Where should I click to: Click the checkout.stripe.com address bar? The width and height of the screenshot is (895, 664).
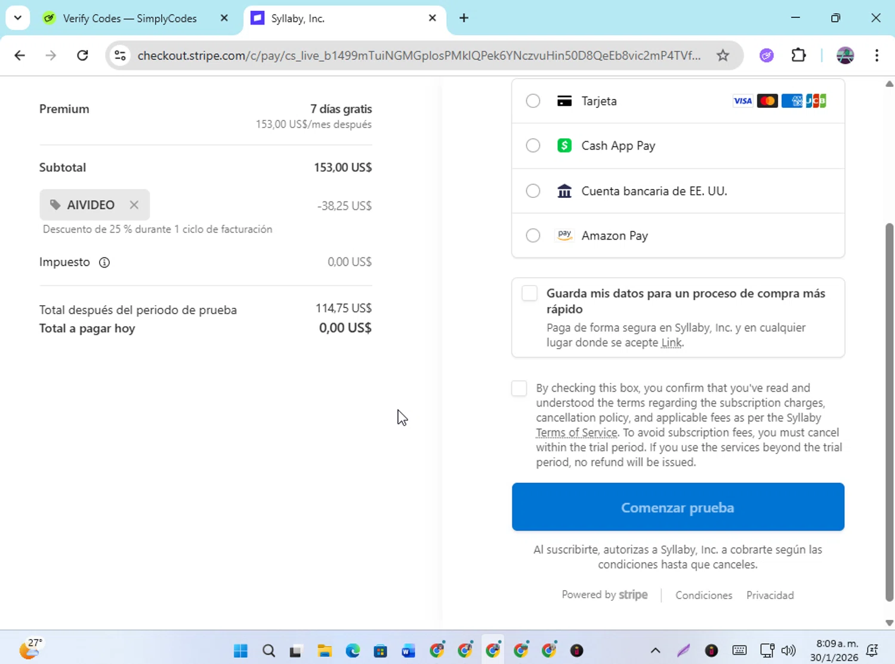(x=419, y=55)
